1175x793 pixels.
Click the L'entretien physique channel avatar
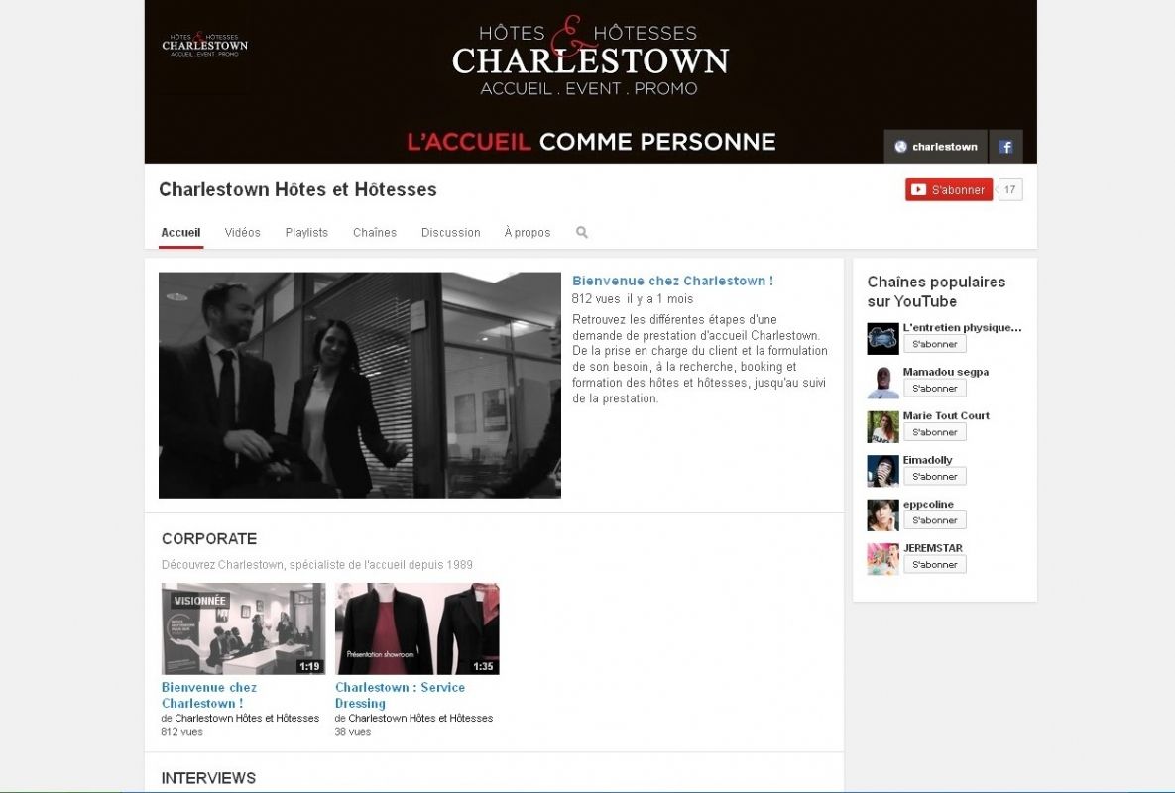[882, 338]
